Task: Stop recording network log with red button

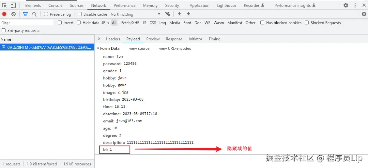Action: [x=4, y=14]
